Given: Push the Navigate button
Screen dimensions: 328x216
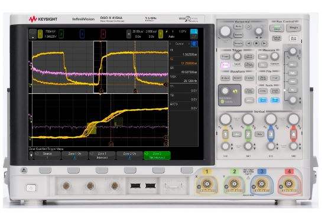Looking at the screenshot, I should click(238, 44).
